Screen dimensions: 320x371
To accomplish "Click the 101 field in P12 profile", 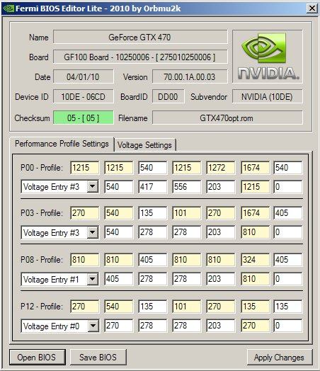I will point(186,307).
